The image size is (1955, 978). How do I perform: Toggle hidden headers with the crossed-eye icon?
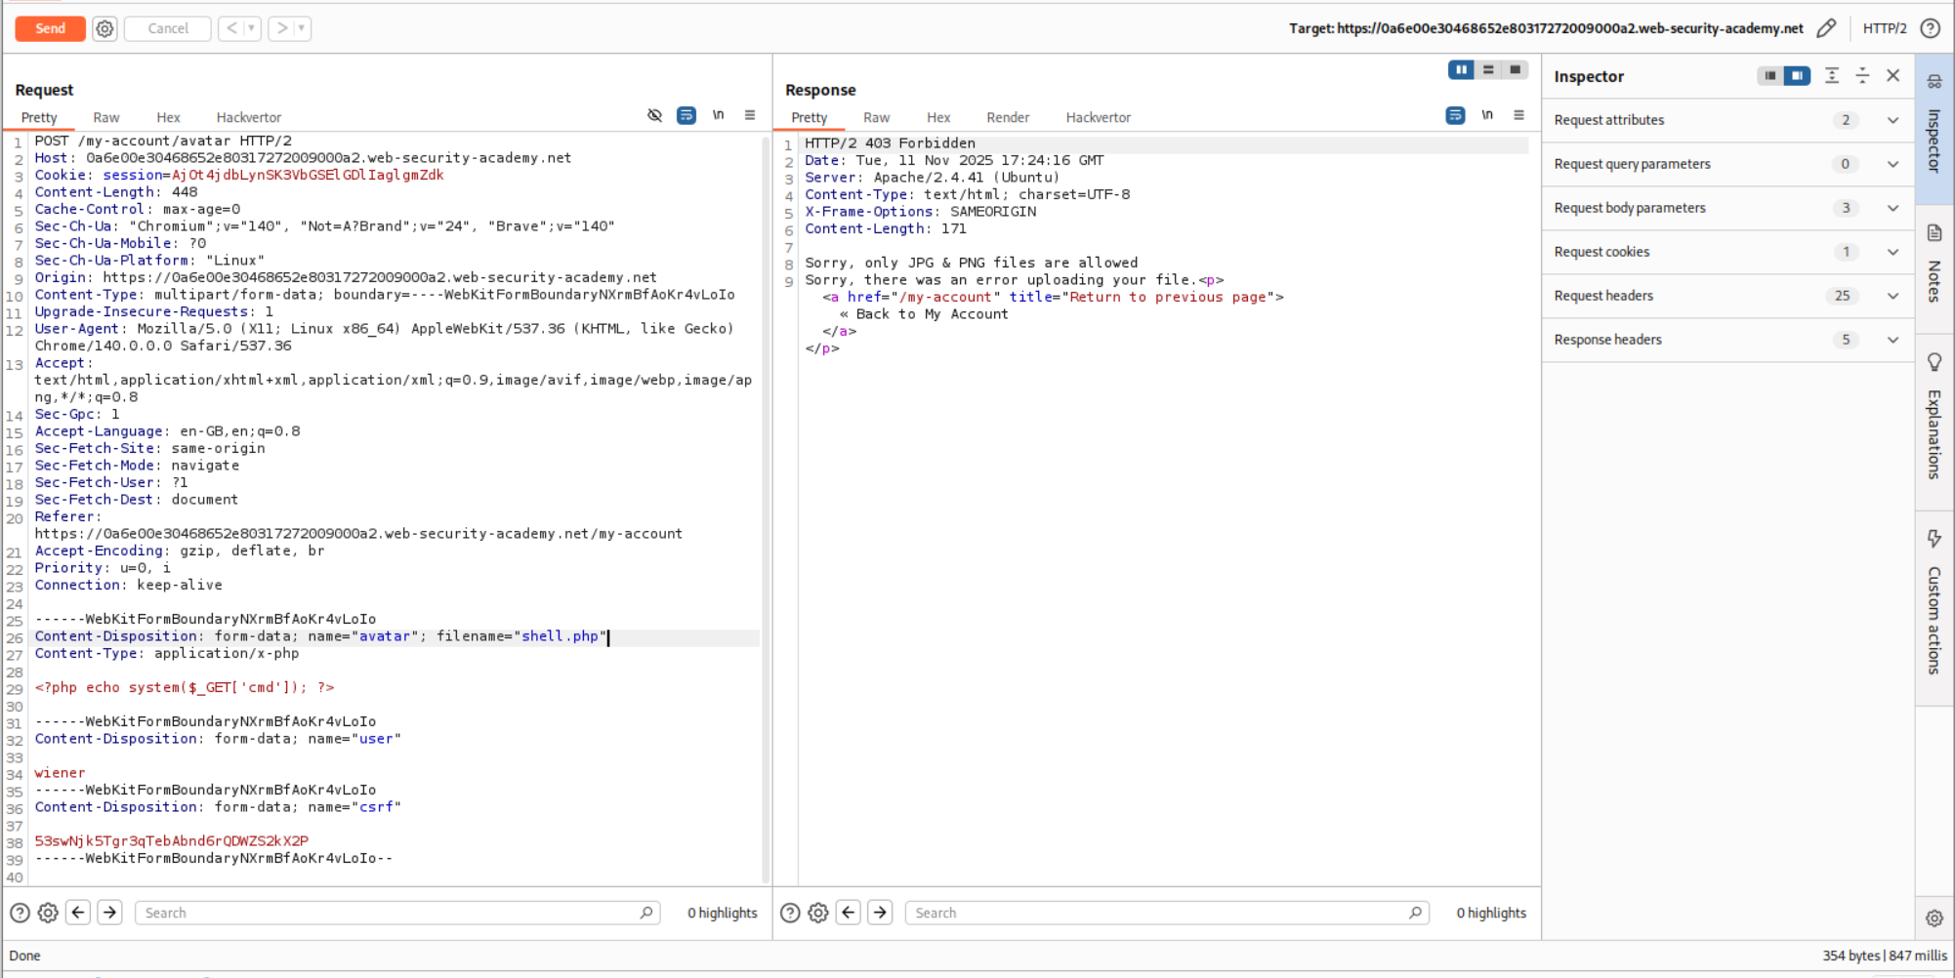click(654, 115)
